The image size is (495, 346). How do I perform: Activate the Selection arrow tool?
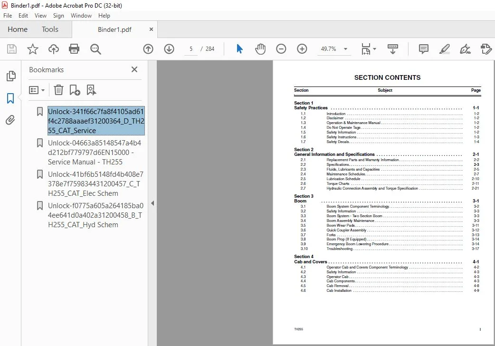pyautogui.click(x=239, y=49)
